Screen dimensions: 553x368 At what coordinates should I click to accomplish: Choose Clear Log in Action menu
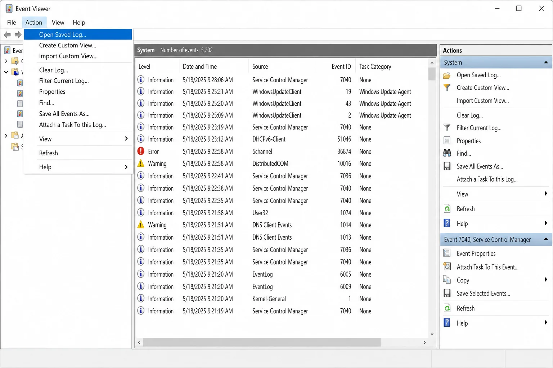(78, 70)
